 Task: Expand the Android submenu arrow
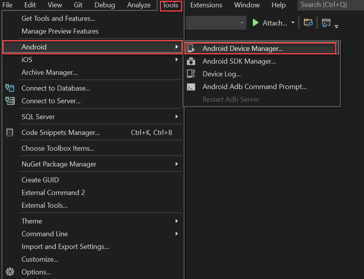coord(177,47)
